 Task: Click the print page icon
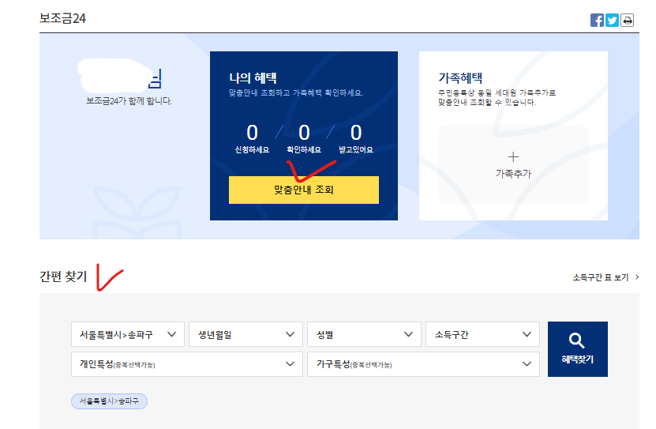(627, 20)
